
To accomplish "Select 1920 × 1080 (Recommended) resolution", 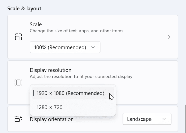I will 73,93.
